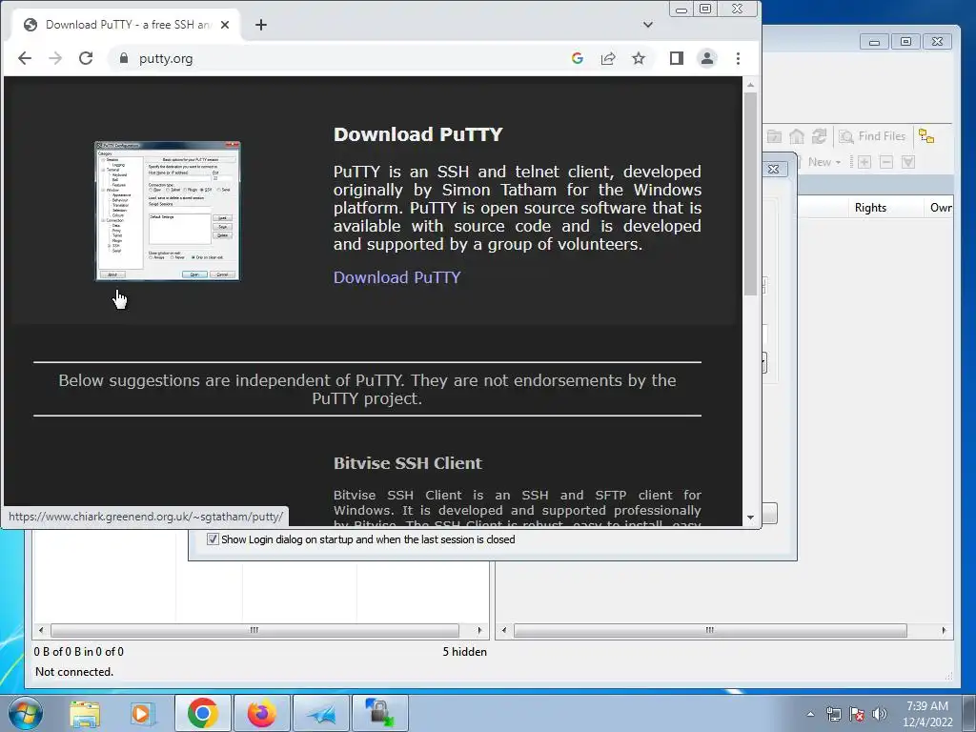Viewport: 976px width, 732px height.
Task: Click the WinSCP invert selection icon
Action: [x=908, y=162]
